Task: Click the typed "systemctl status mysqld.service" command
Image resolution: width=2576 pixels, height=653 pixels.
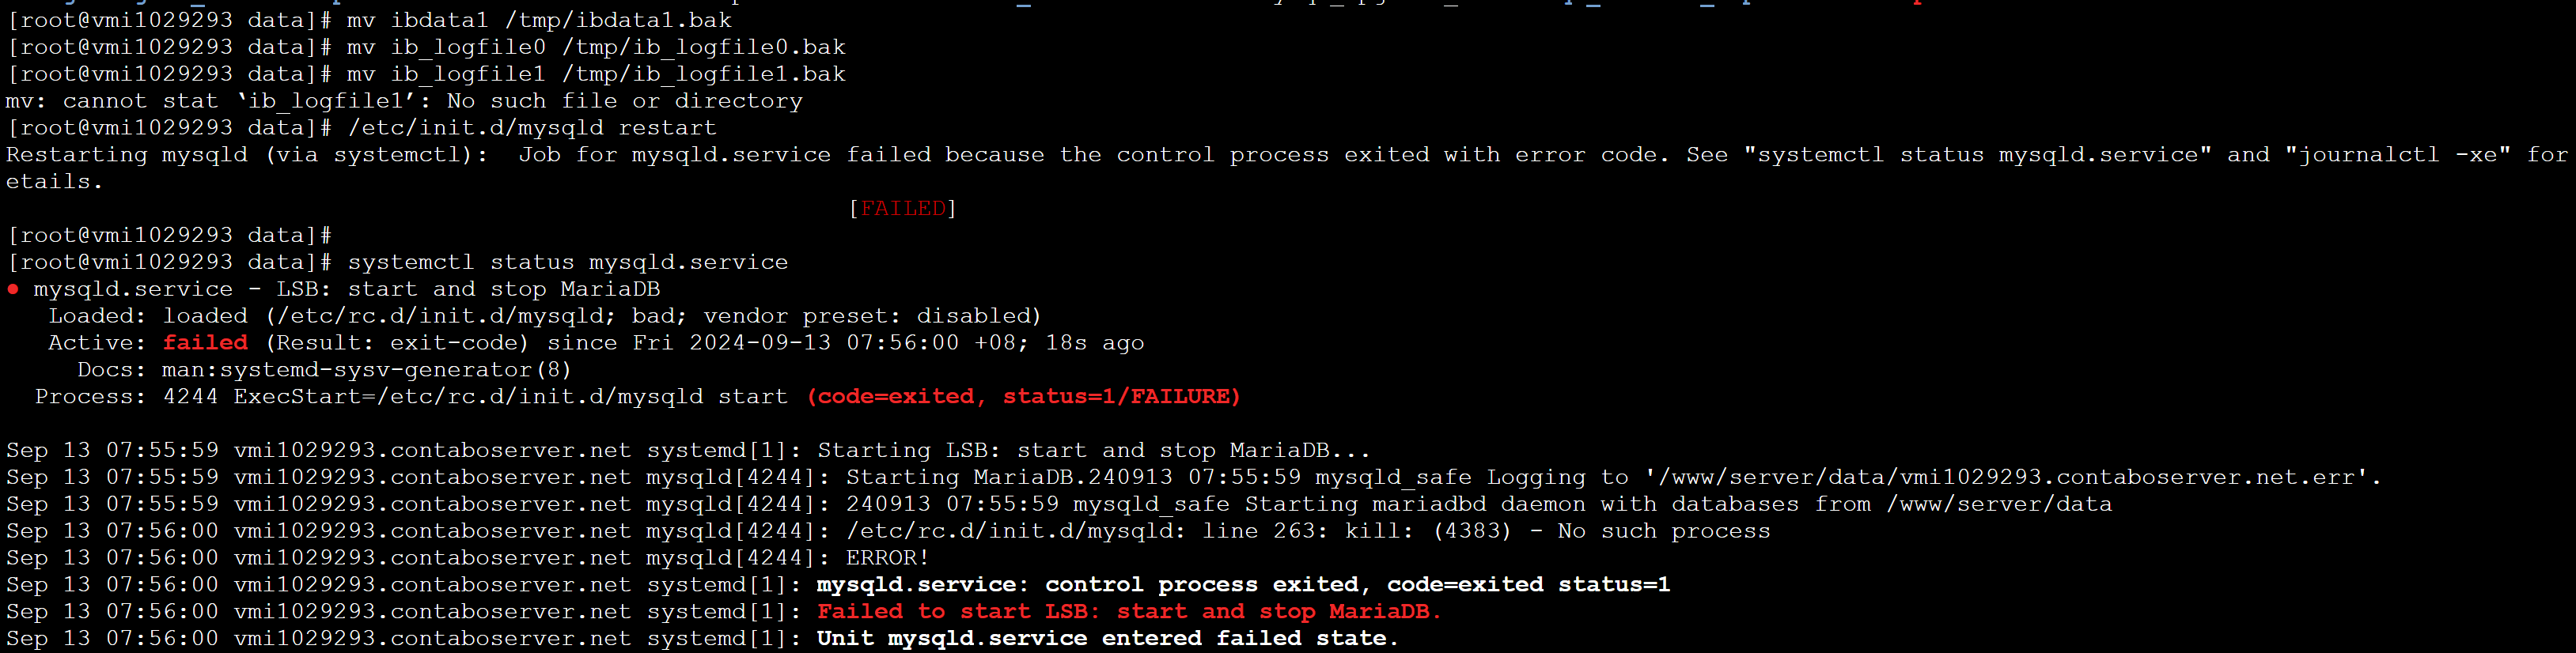Action: click(x=567, y=263)
